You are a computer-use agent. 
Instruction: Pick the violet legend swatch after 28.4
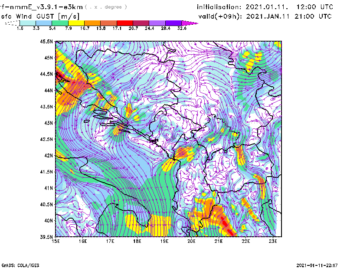pyautogui.click(x=173, y=23)
